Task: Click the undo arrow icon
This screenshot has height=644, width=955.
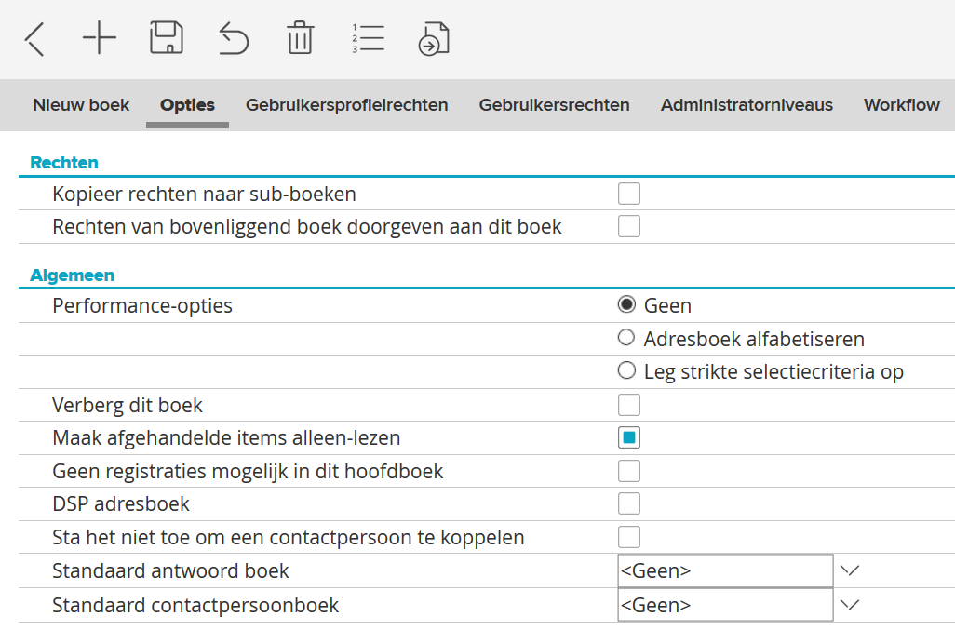Action: tap(234, 39)
